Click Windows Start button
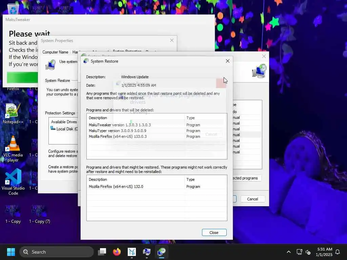This screenshot has width=347, height=260. point(11,252)
